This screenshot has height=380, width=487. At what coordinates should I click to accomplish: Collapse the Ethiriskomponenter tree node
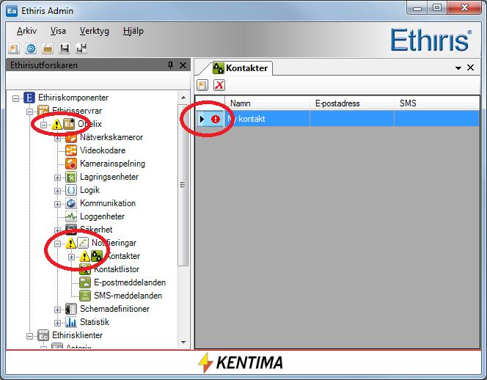pyautogui.click(x=15, y=98)
